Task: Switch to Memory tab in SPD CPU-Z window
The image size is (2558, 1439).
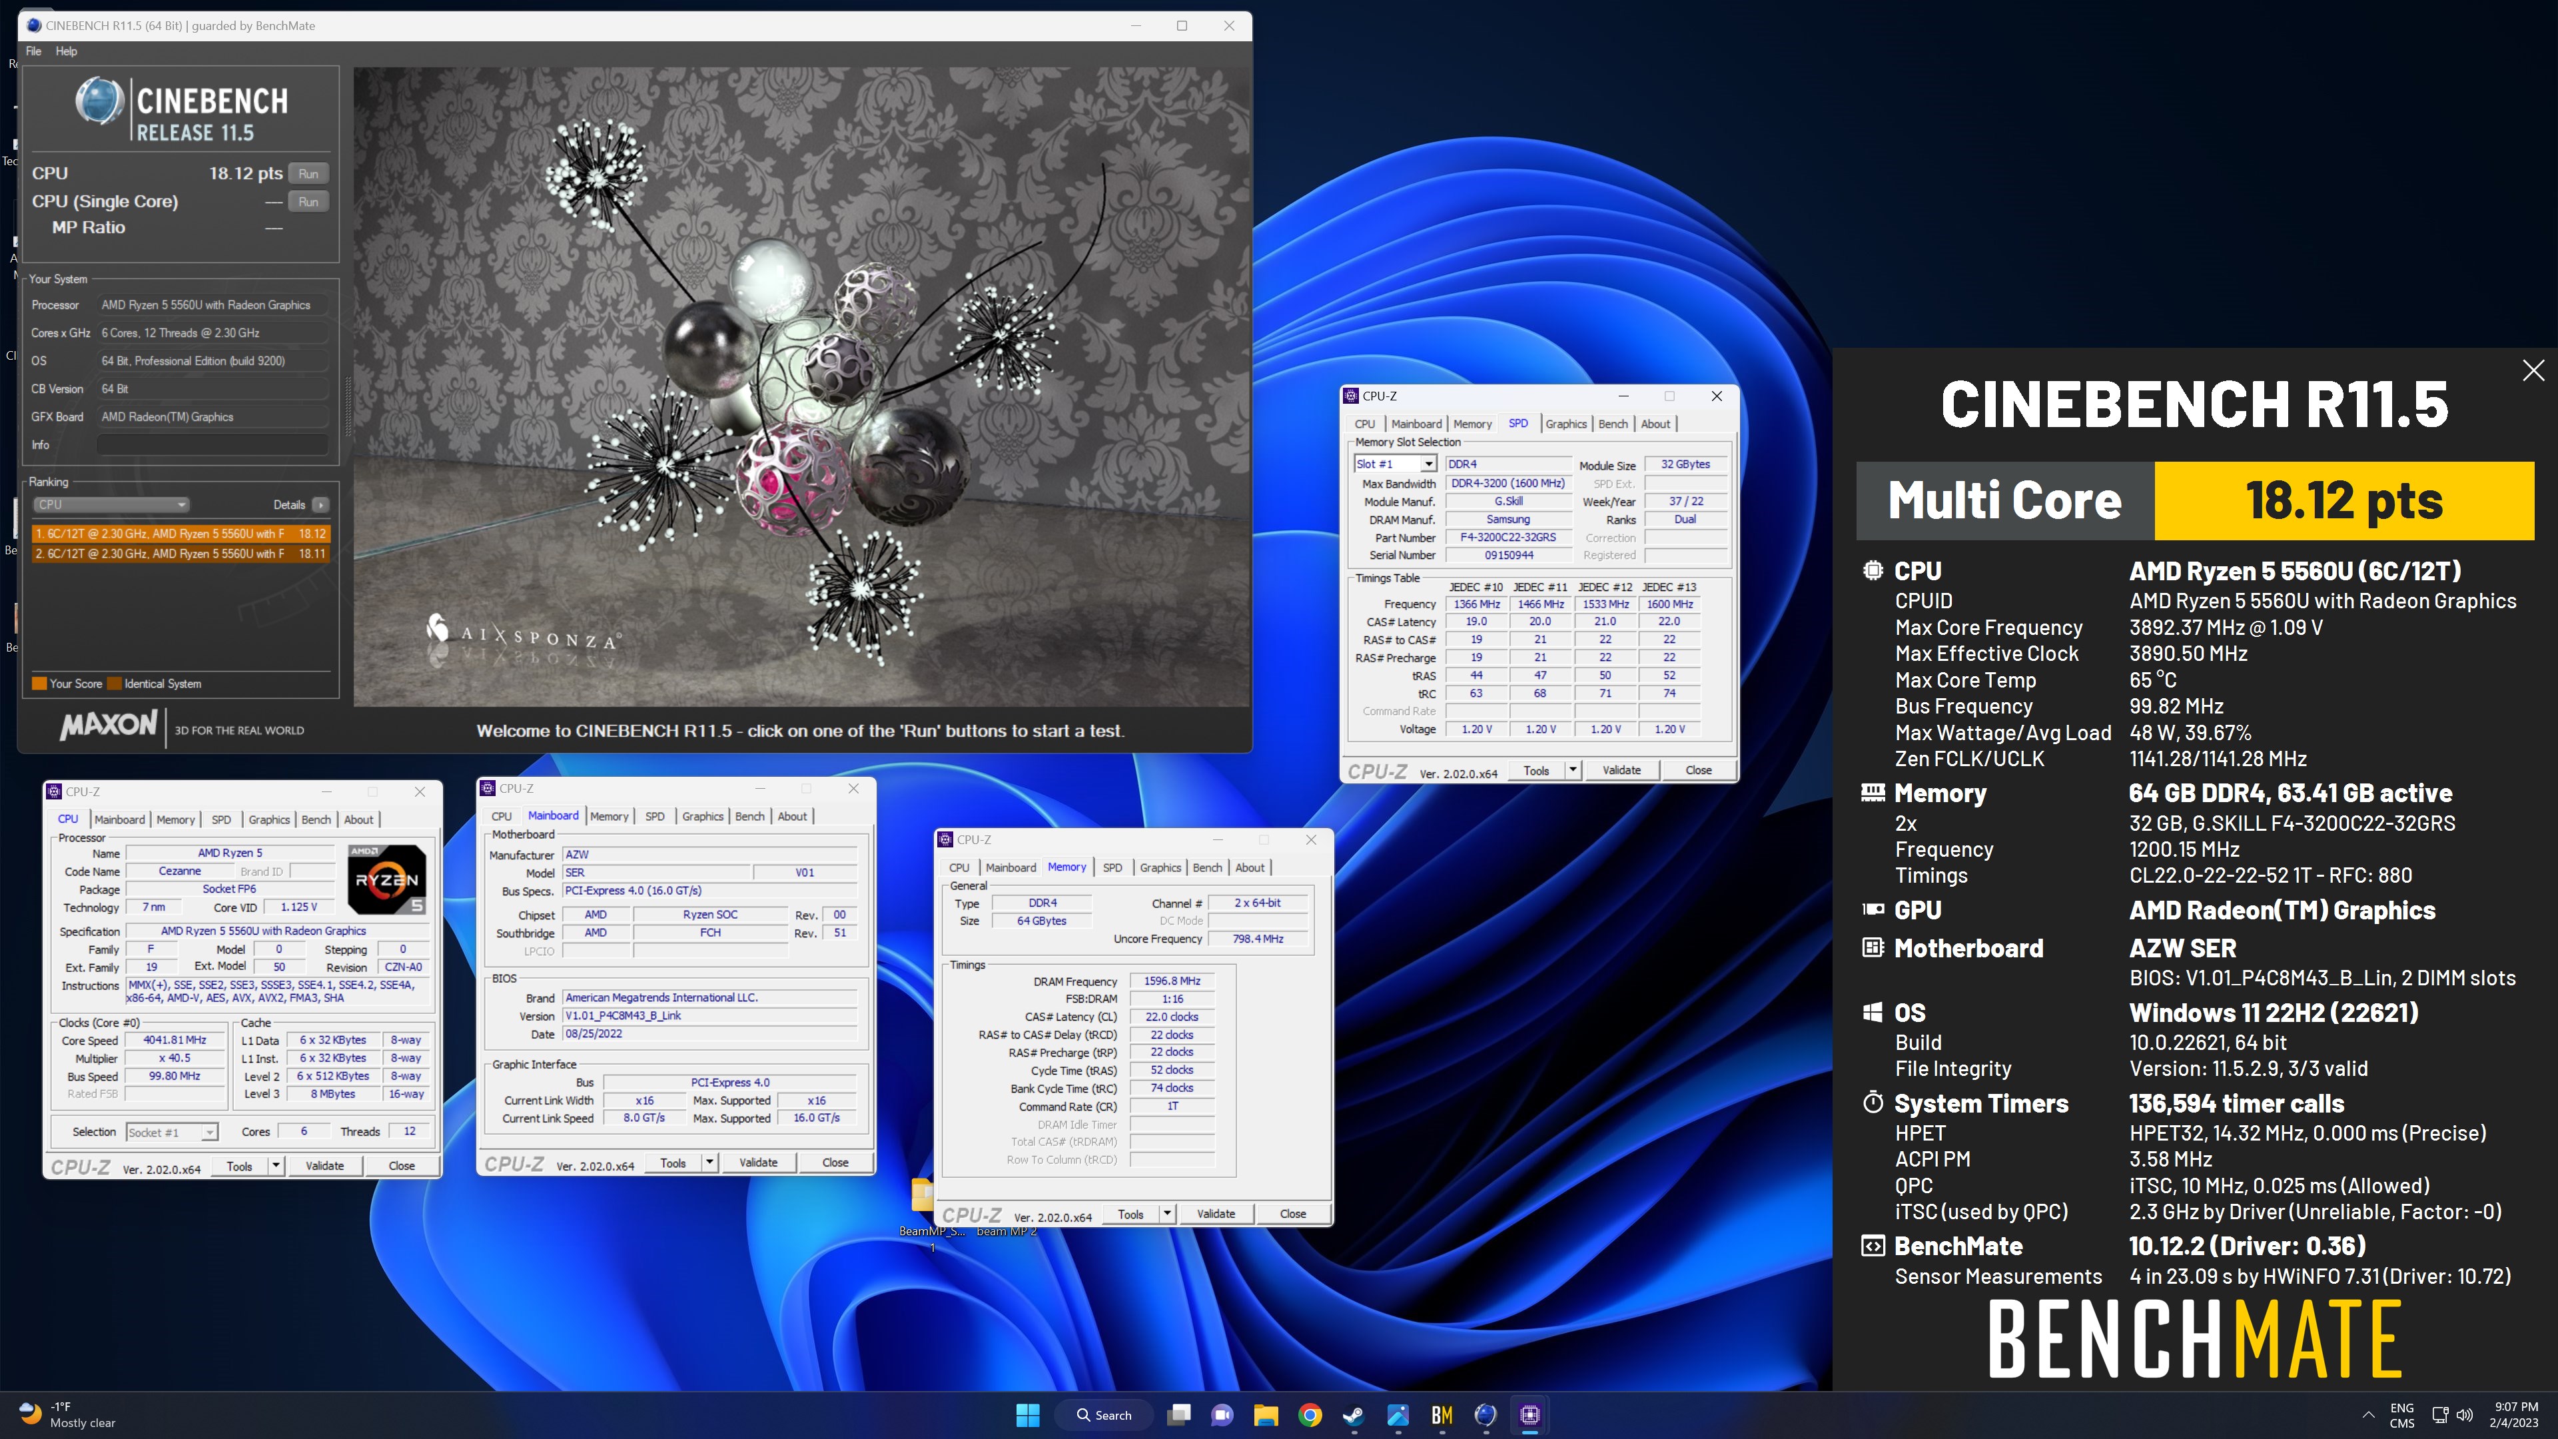Action: [x=1472, y=424]
